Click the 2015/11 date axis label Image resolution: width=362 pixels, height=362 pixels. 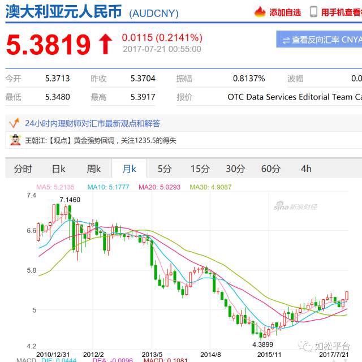pyautogui.click(x=269, y=355)
